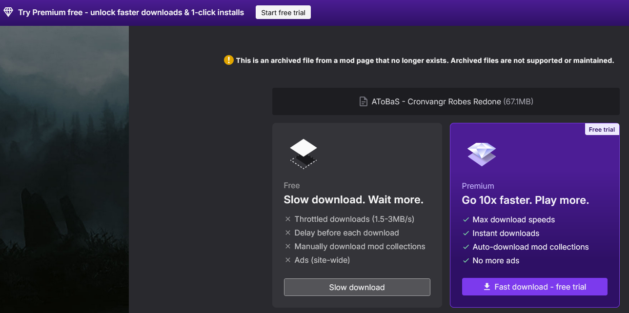Click the checkmark beside No more ads
The width and height of the screenshot is (629, 313).
tap(466, 261)
